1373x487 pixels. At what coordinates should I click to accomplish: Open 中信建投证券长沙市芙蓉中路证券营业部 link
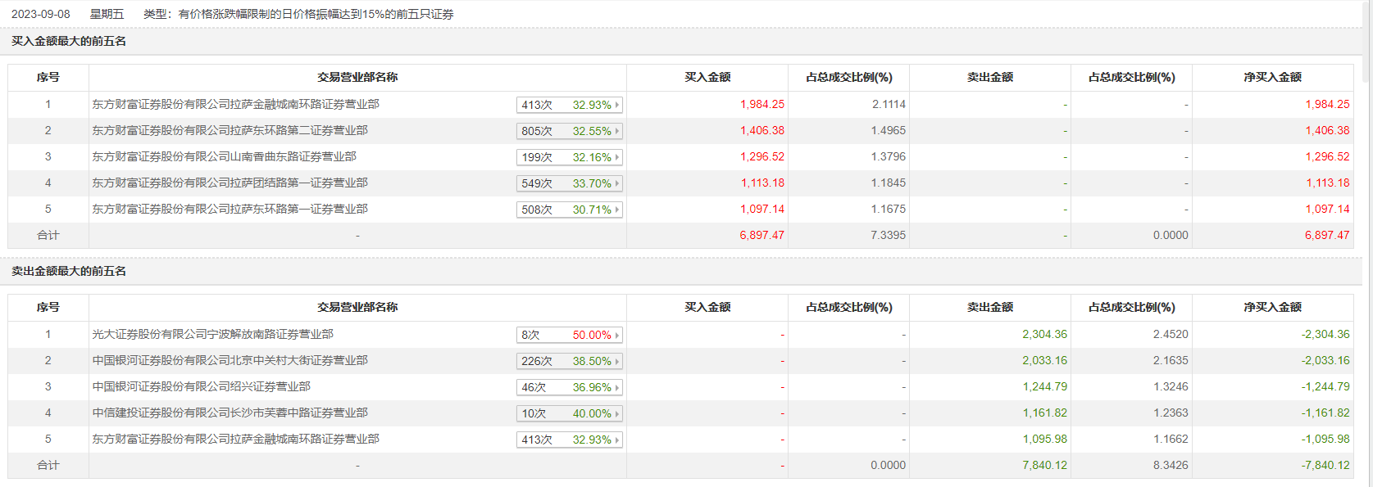230,413
